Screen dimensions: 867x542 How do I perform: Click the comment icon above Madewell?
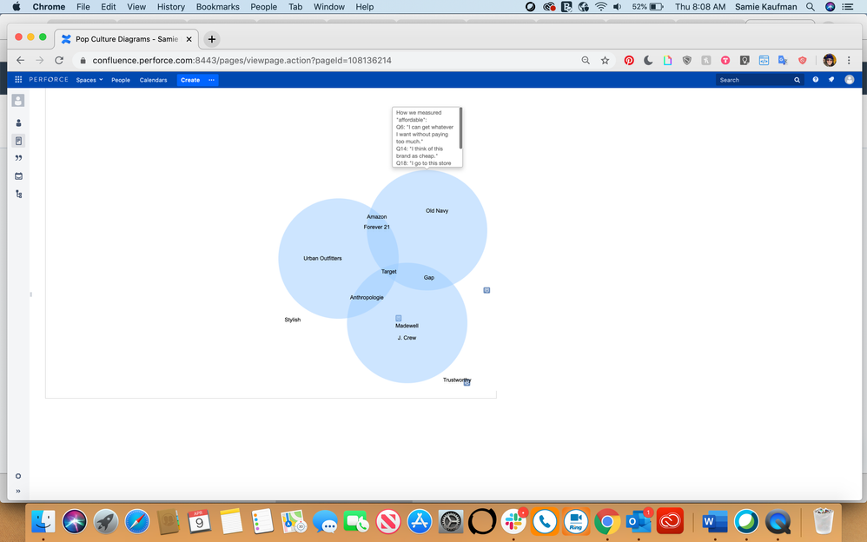(x=398, y=318)
